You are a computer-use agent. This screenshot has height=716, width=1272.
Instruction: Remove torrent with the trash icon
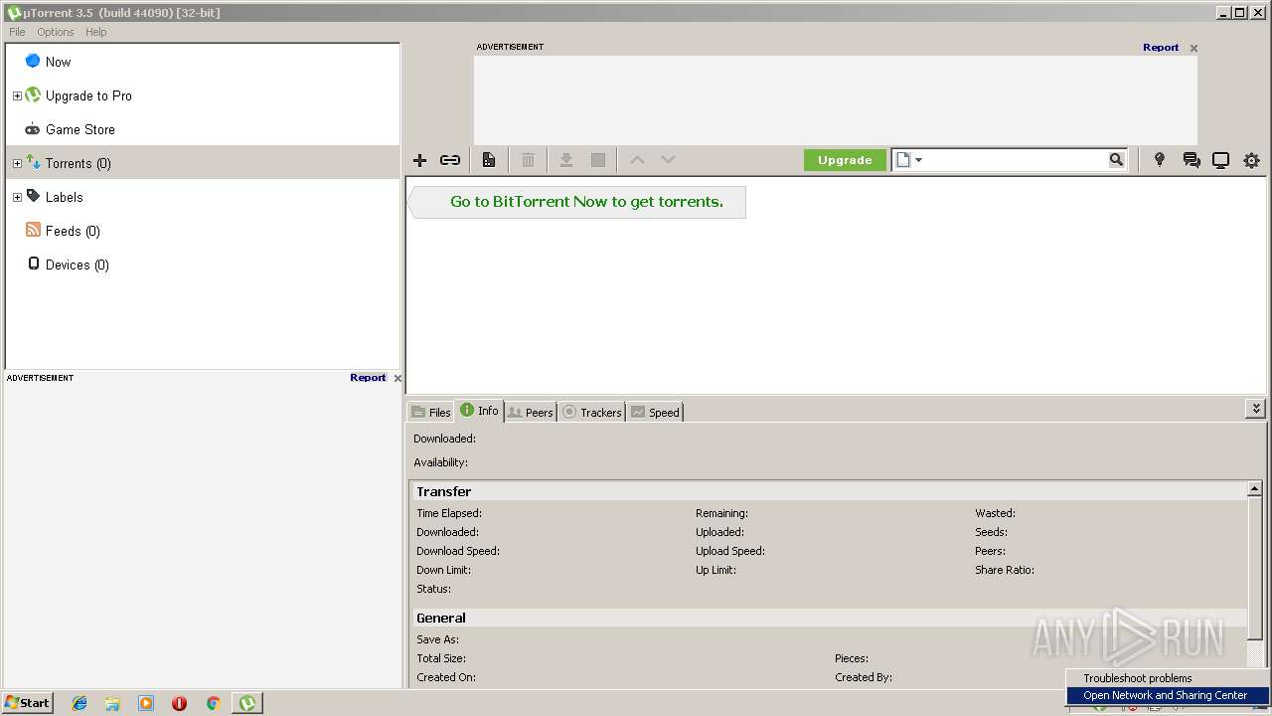(x=529, y=160)
